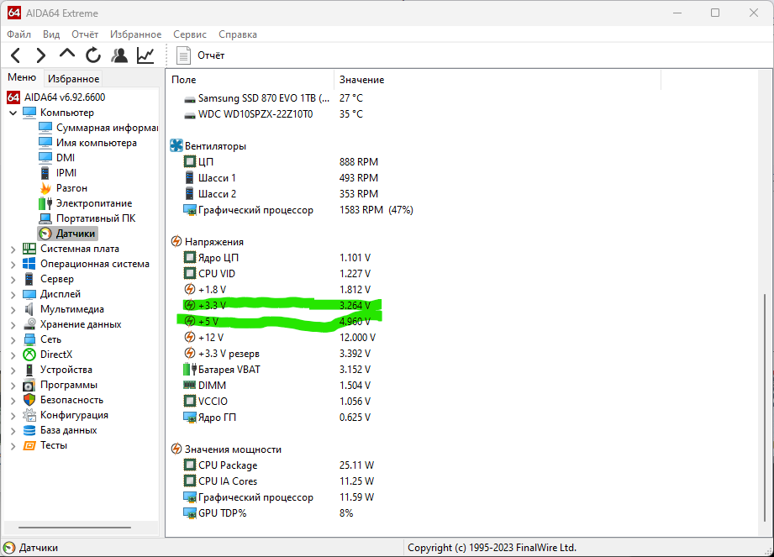Click the Значение column header
Image resolution: width=774 pixels, height=557 pixels.
tap(361, 80)
